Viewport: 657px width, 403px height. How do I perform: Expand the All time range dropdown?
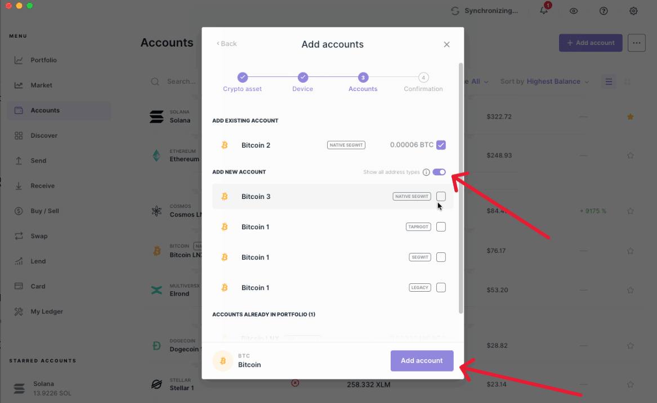[479, 81]
